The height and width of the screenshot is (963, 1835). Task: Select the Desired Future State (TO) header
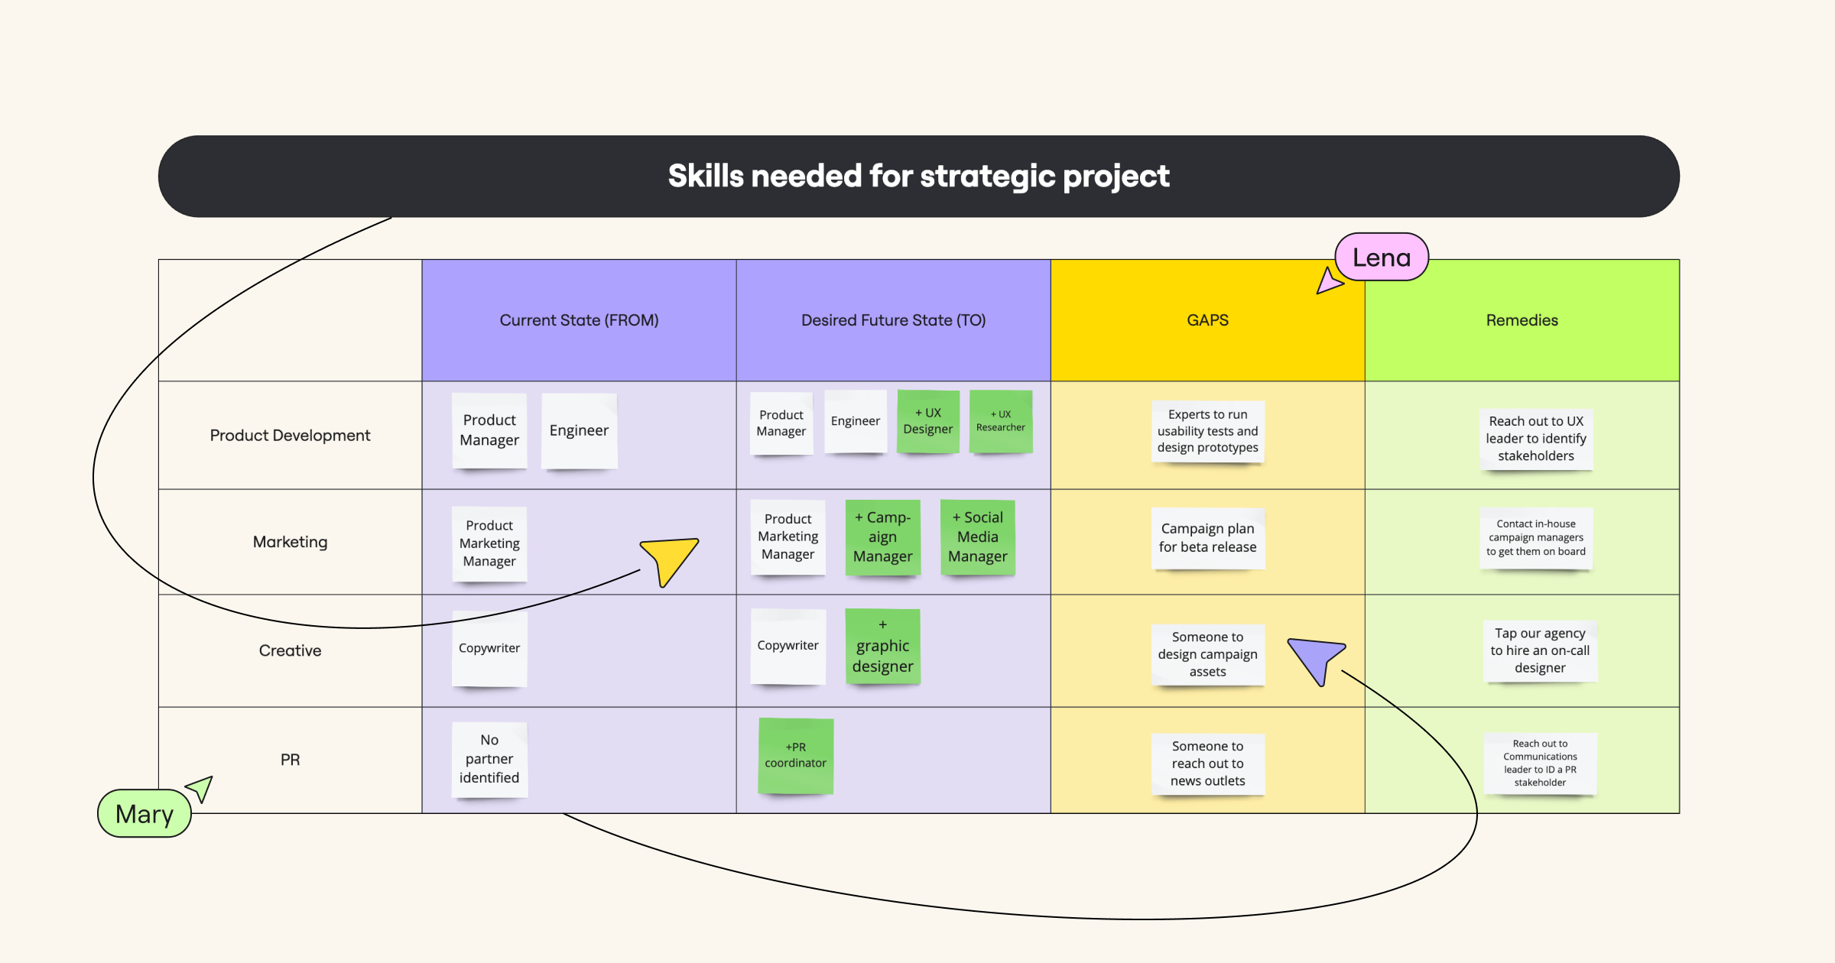pyautogui.click(x=893, y=320)
